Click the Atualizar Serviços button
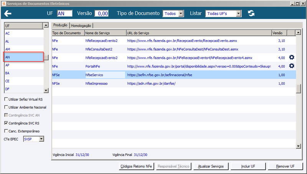The height and width of the screenshot is (174, 307). coord(211,166)
